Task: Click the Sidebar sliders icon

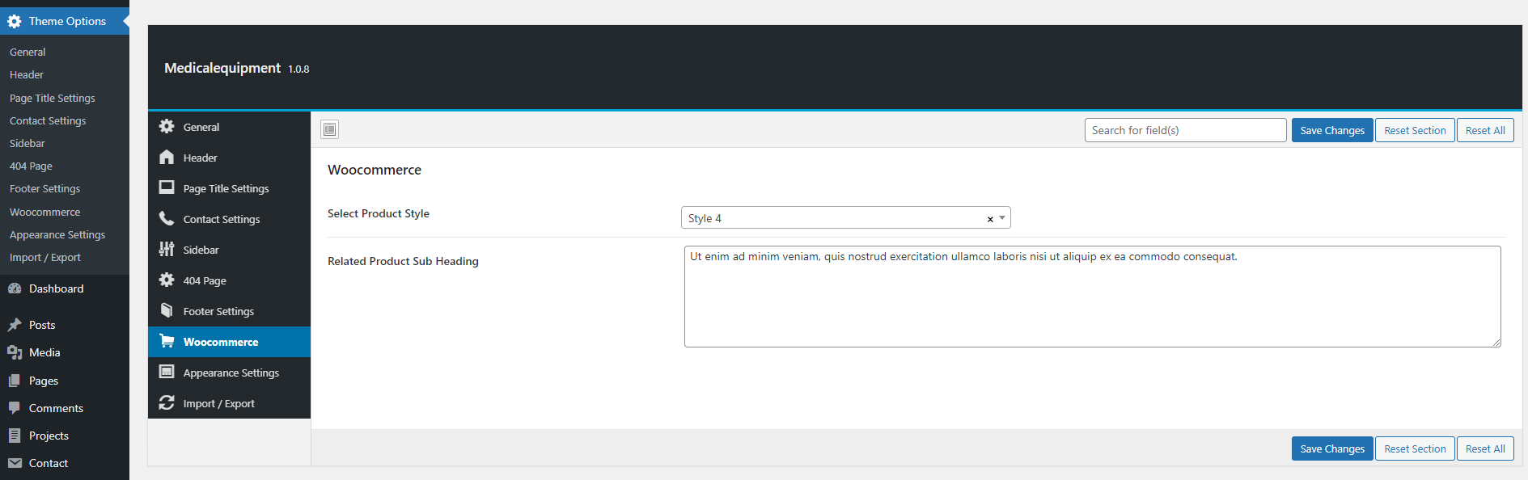Action: 167,250
